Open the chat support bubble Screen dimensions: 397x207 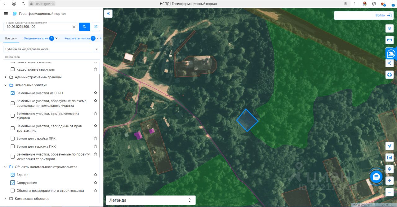point(376,177)
